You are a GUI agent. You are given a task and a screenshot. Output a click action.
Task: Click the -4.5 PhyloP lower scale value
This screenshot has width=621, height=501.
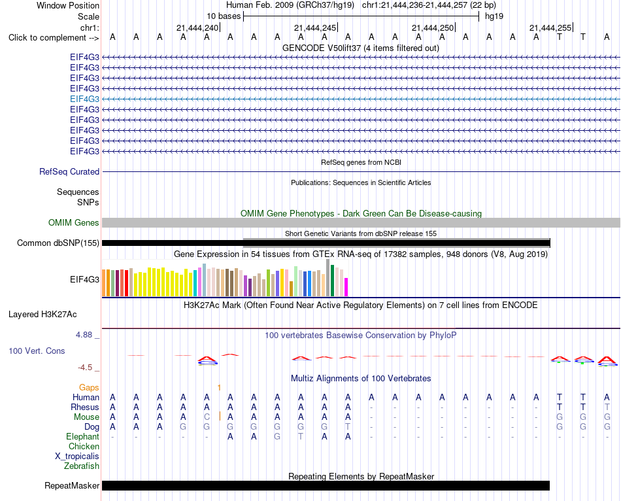85,368
